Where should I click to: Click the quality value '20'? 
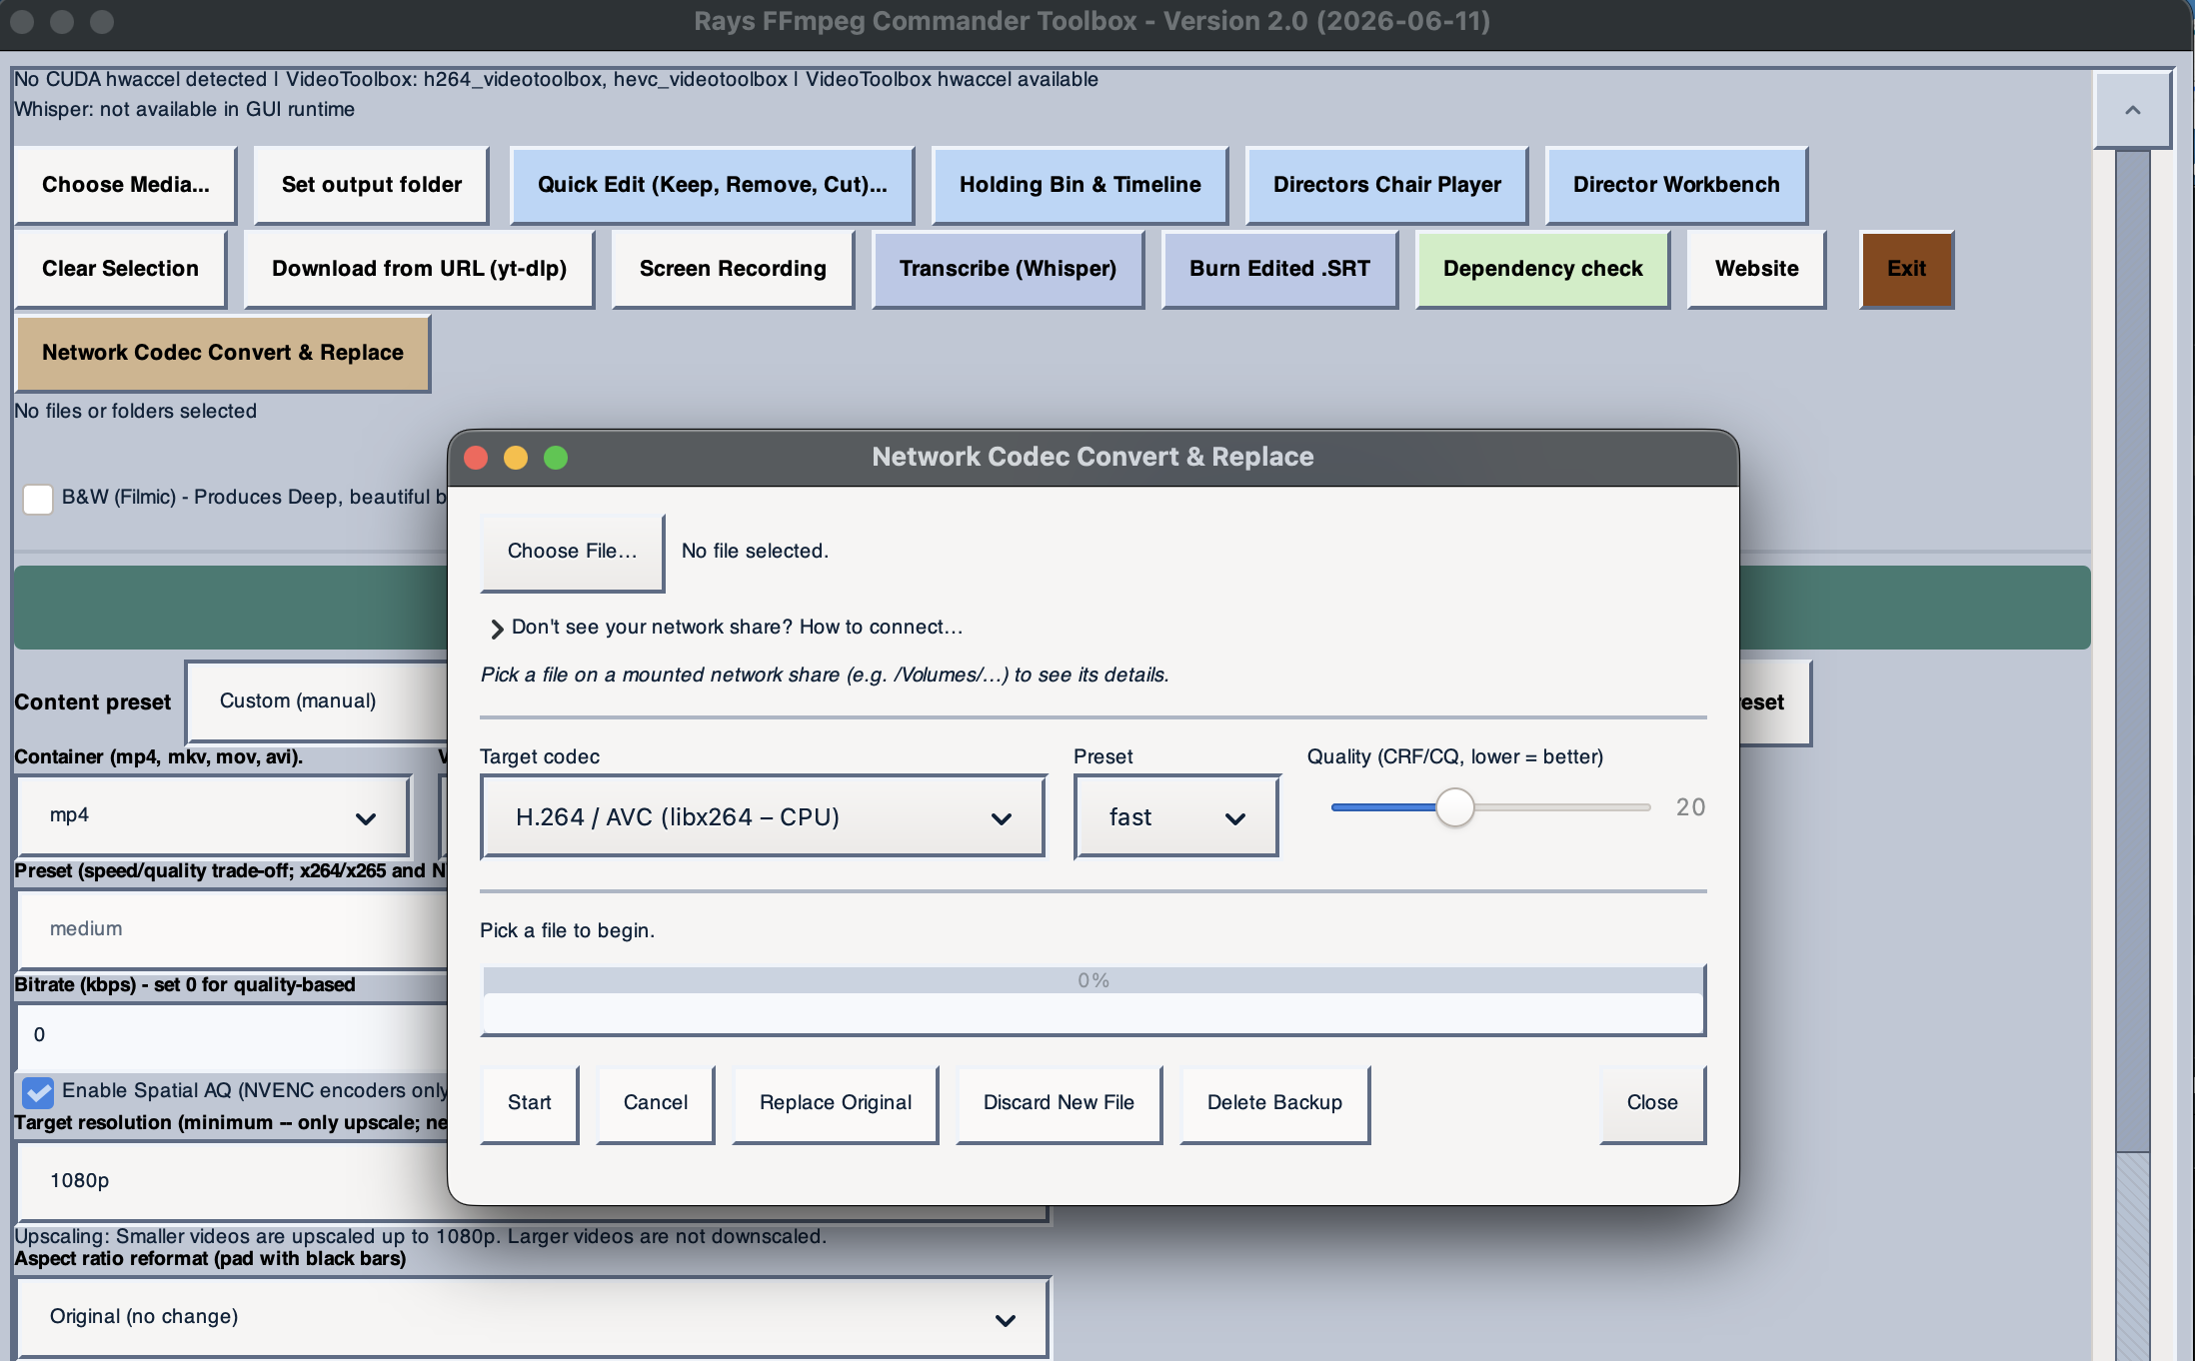1690,807
